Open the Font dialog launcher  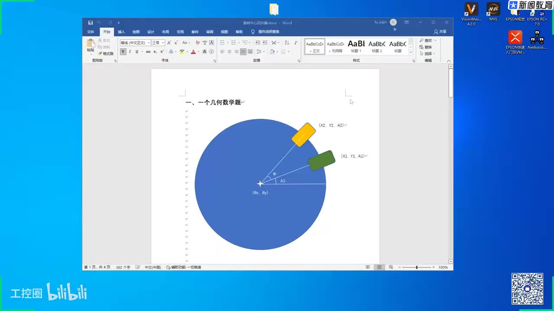(x=215, y=61)
